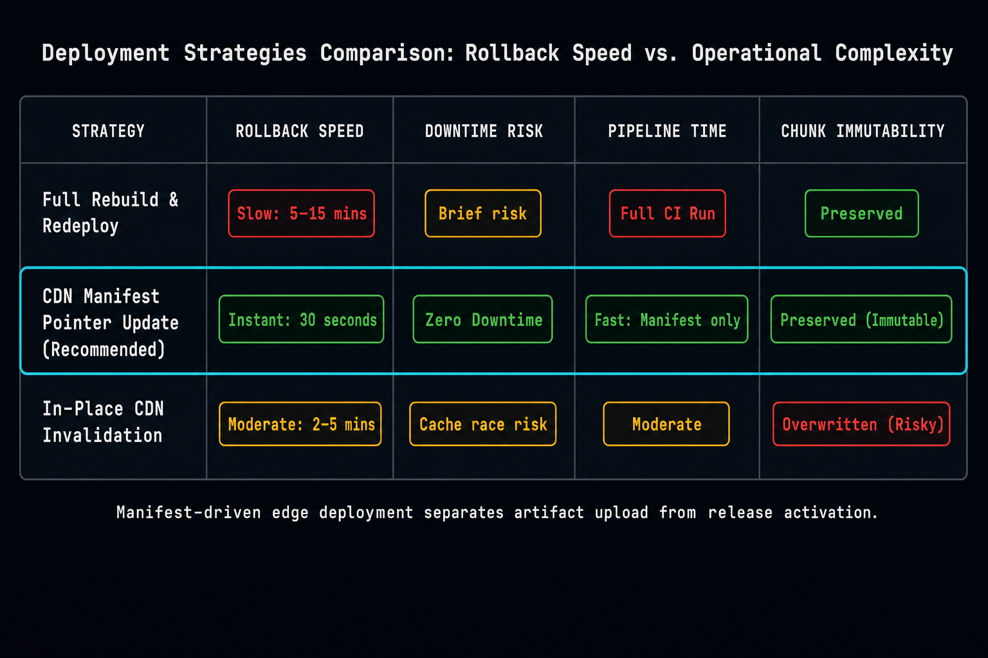Click the 'Moderate' pipeline time badge
The width and height of the screenshot is (988, 658).
click(x=666, y=424)
